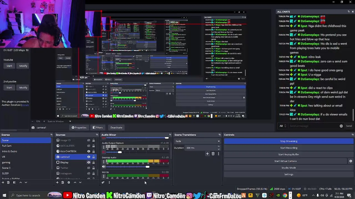This screenshot has height=199, width=355.
Task: Open the Desktop Audio three-dot options menu
Action: (104, 162)
